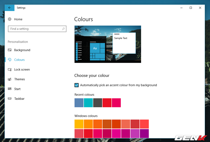The image size is (210, 142).
Task: Click the Personalisation section label
Action: point(18,42)
